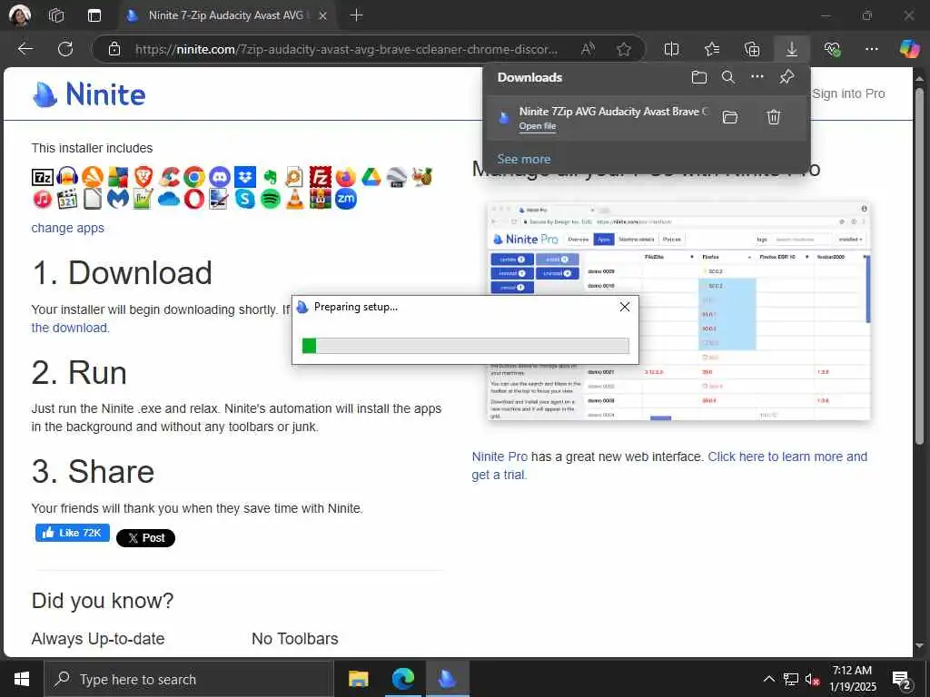Toggle the browser Downloads button

[x=792, y=49]
